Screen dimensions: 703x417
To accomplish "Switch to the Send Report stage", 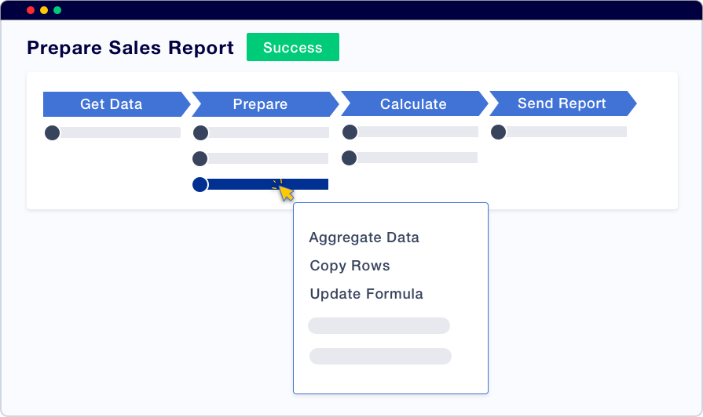I will (562, 103).
